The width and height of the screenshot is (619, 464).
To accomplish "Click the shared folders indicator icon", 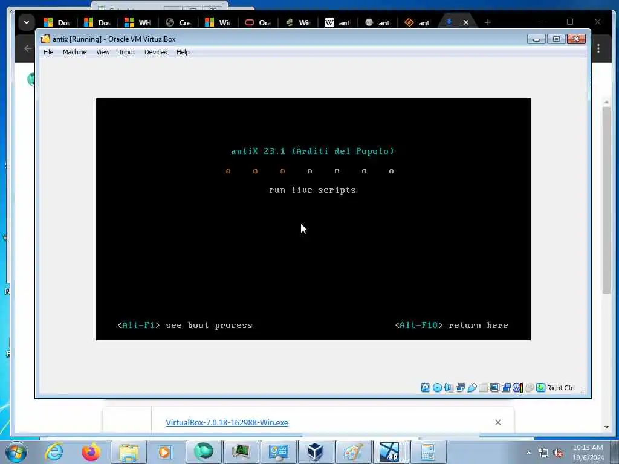I will (x=483, y=388).
